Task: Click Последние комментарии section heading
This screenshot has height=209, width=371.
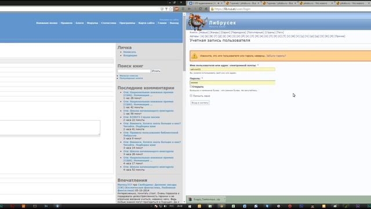Action: click(146, 88)
